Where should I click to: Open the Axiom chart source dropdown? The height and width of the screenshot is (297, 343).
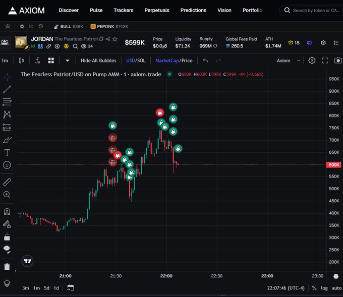point(289,61)
